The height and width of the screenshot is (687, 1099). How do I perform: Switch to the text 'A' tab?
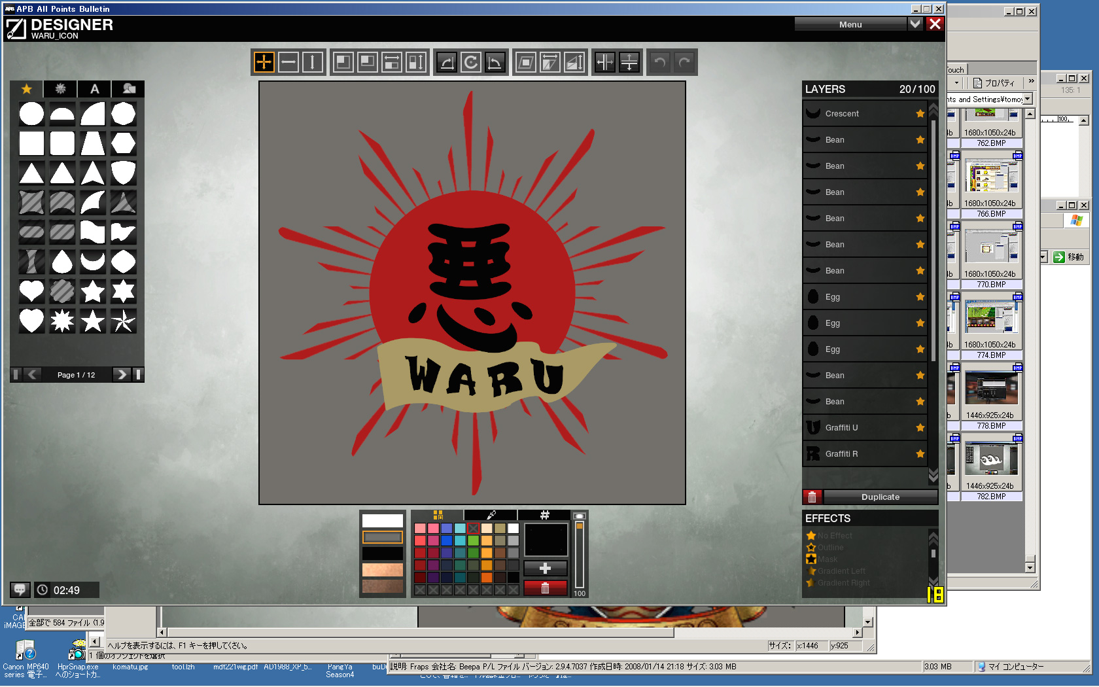[x=95, y=89]
